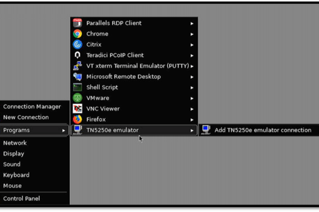Open Display settings menu entry
Screen dimensions: 319x212
click(x=14, y=154)
